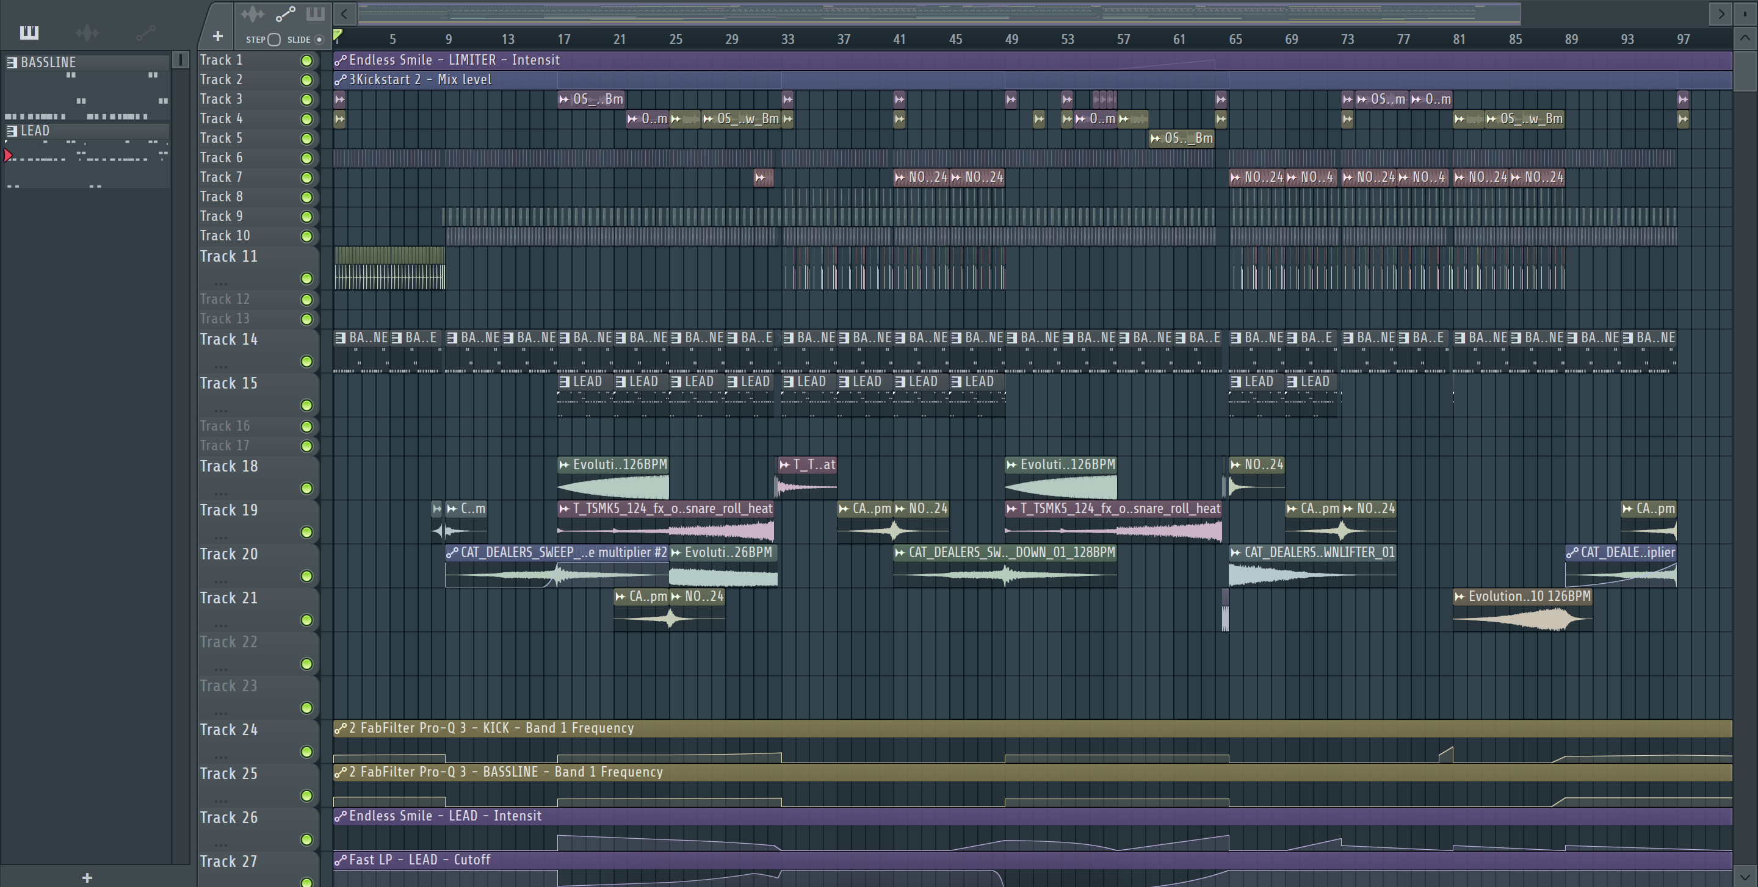This screenshot has height=887, width=1758.
Task: Show automation clips filter in the picker panel
Action: (x=146, y=32)
